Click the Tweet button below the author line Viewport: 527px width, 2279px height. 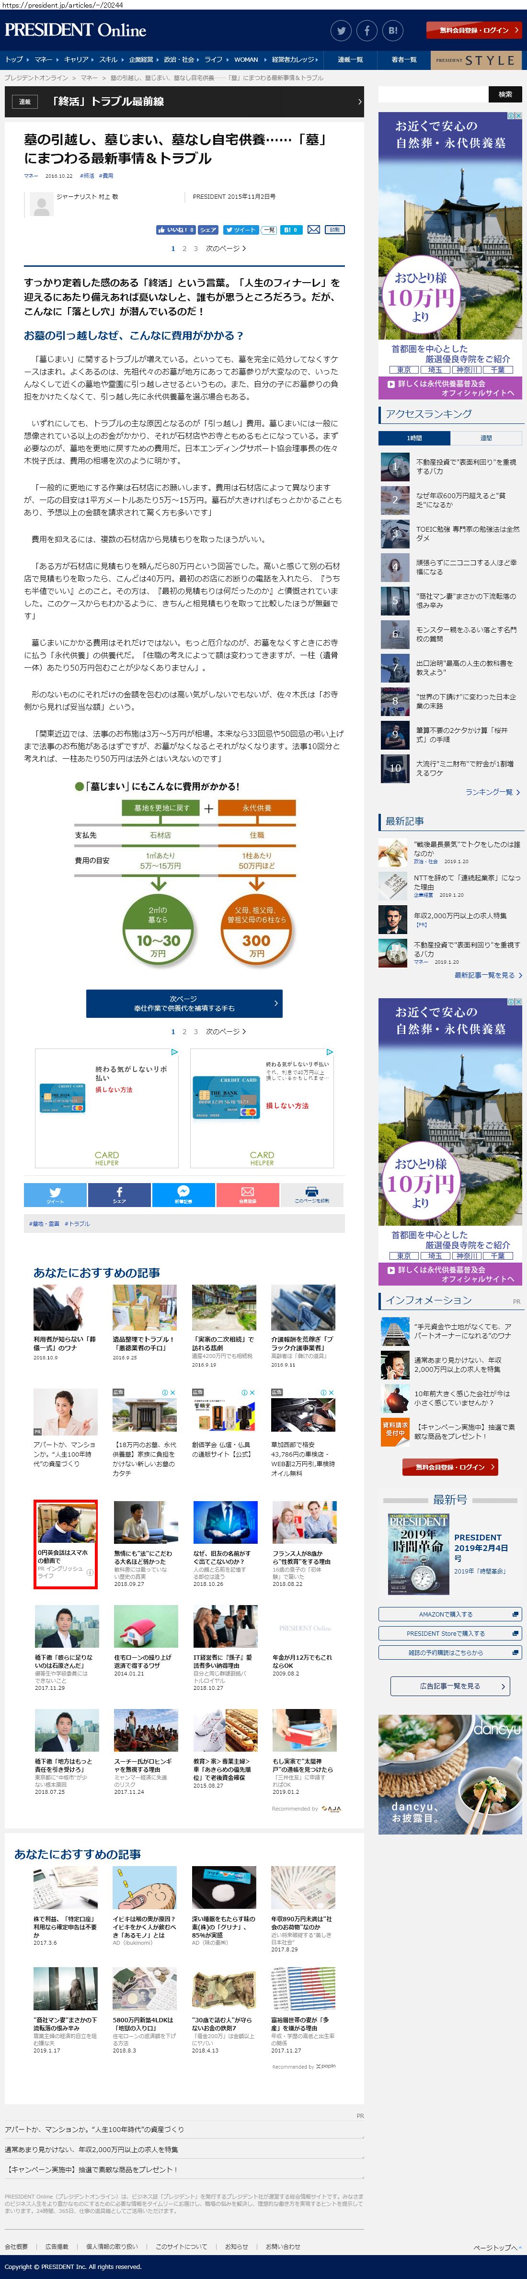[241, 229]
